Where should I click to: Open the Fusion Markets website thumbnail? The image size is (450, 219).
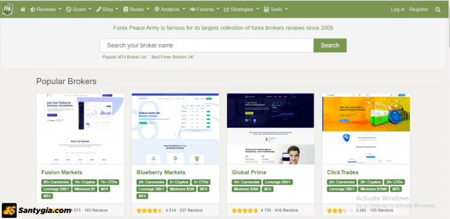(x=80, y=128)
